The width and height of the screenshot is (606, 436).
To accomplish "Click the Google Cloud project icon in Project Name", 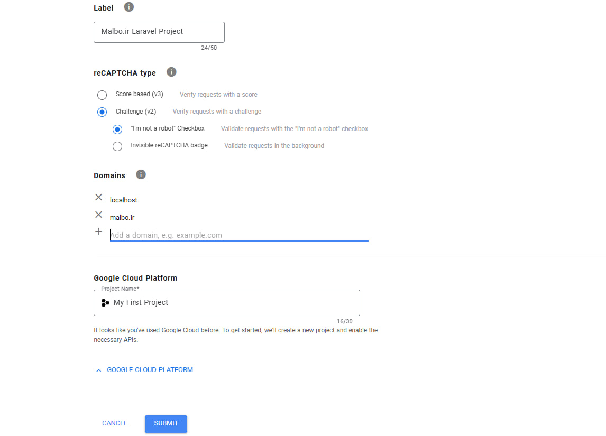I will 105,303.
